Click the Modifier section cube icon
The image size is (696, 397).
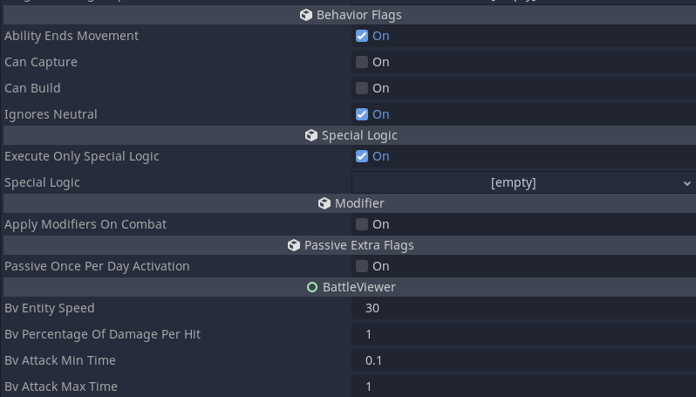324,203
